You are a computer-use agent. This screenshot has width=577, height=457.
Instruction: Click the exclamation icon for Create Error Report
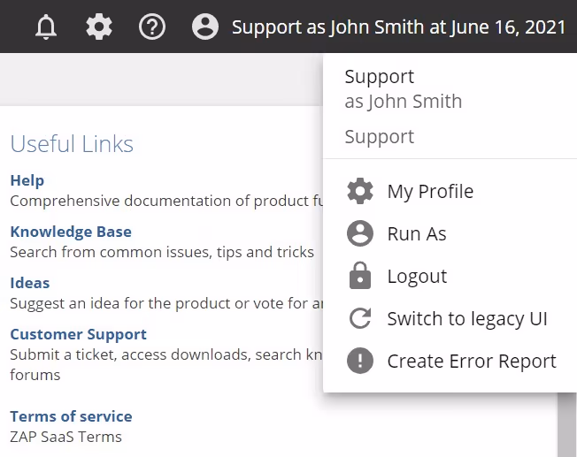(360, 362)
